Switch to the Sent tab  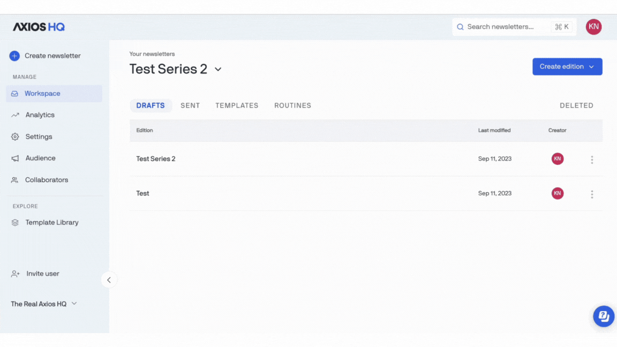pos(190,105)
